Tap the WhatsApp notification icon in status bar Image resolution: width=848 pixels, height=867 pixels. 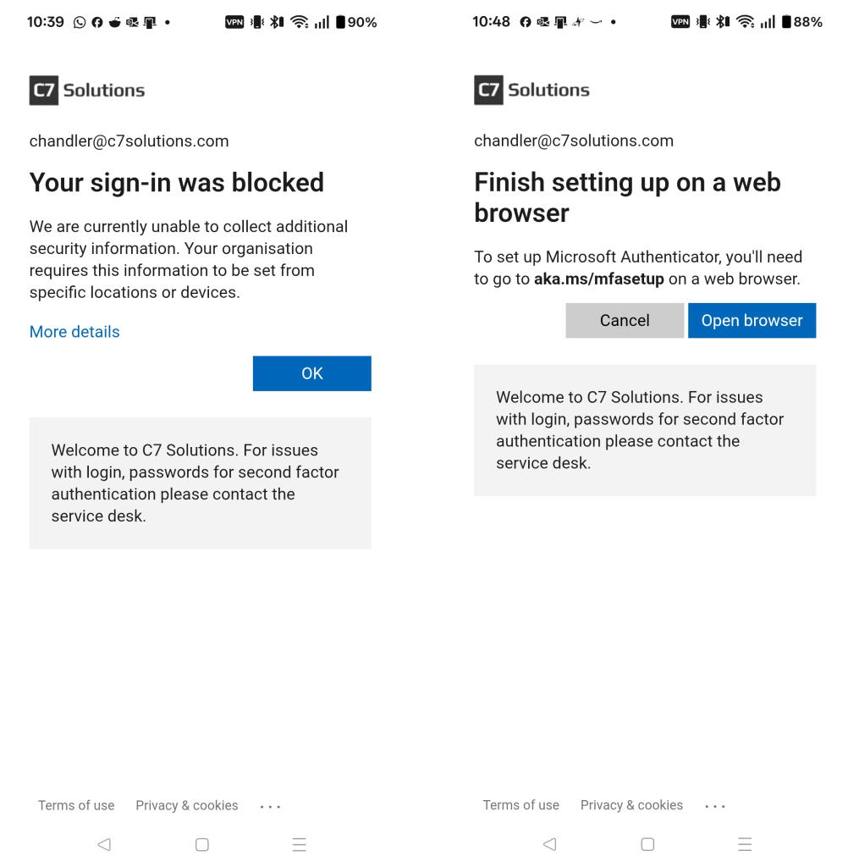point(80,22)
